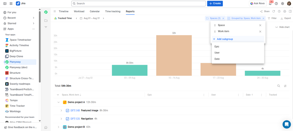Image resolution: width=293 pixels, height=131 pixels.
Task: Open feedback smiley icon in Planyway rail
Action: (x=46, y=128)
